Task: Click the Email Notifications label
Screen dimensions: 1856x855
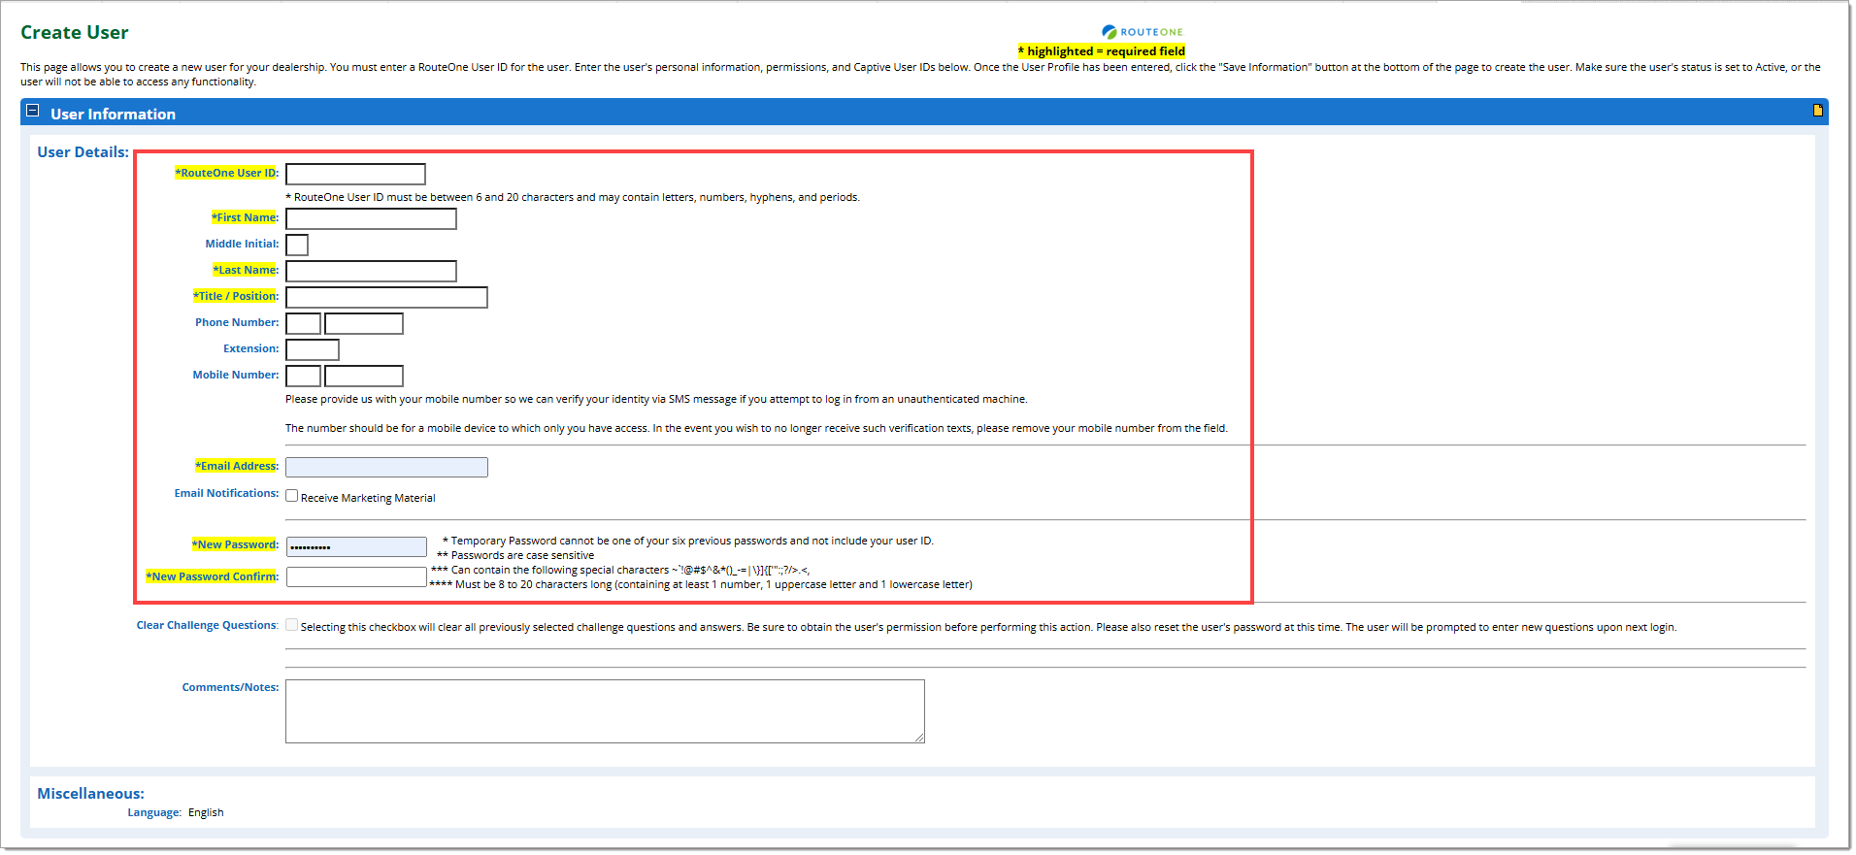Action: coord(226,493)
